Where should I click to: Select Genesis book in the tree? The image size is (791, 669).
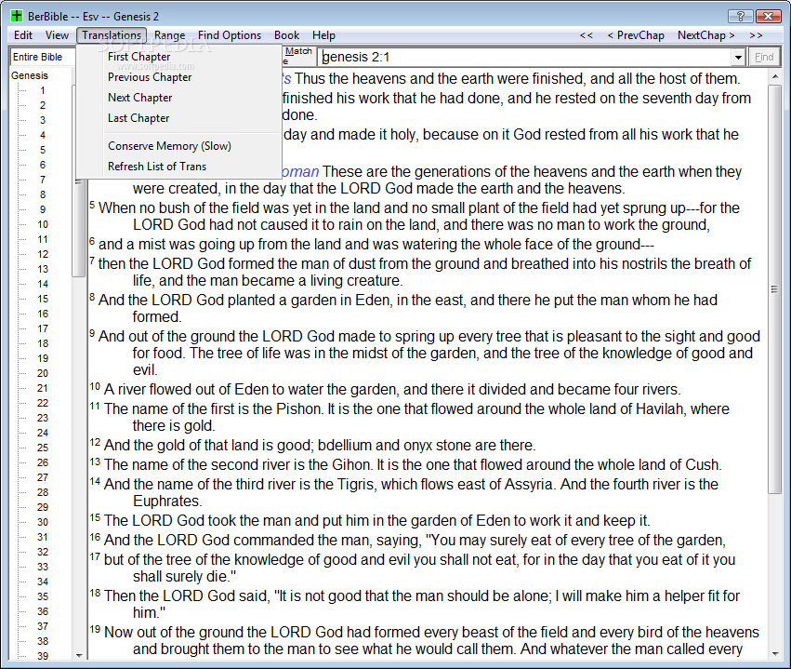(30, 75)
